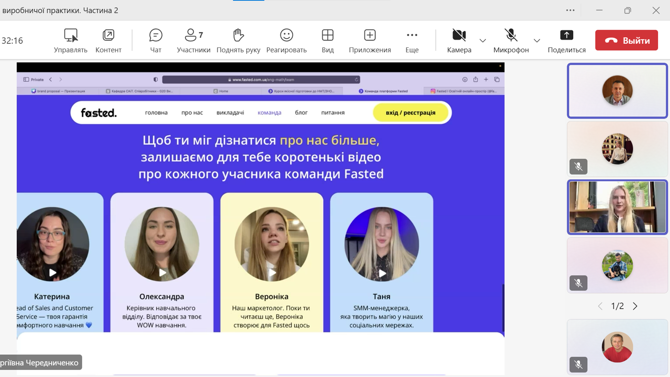Toggle the Камера on or off
This screenshot has width=670, height=377.
point(459,41)
